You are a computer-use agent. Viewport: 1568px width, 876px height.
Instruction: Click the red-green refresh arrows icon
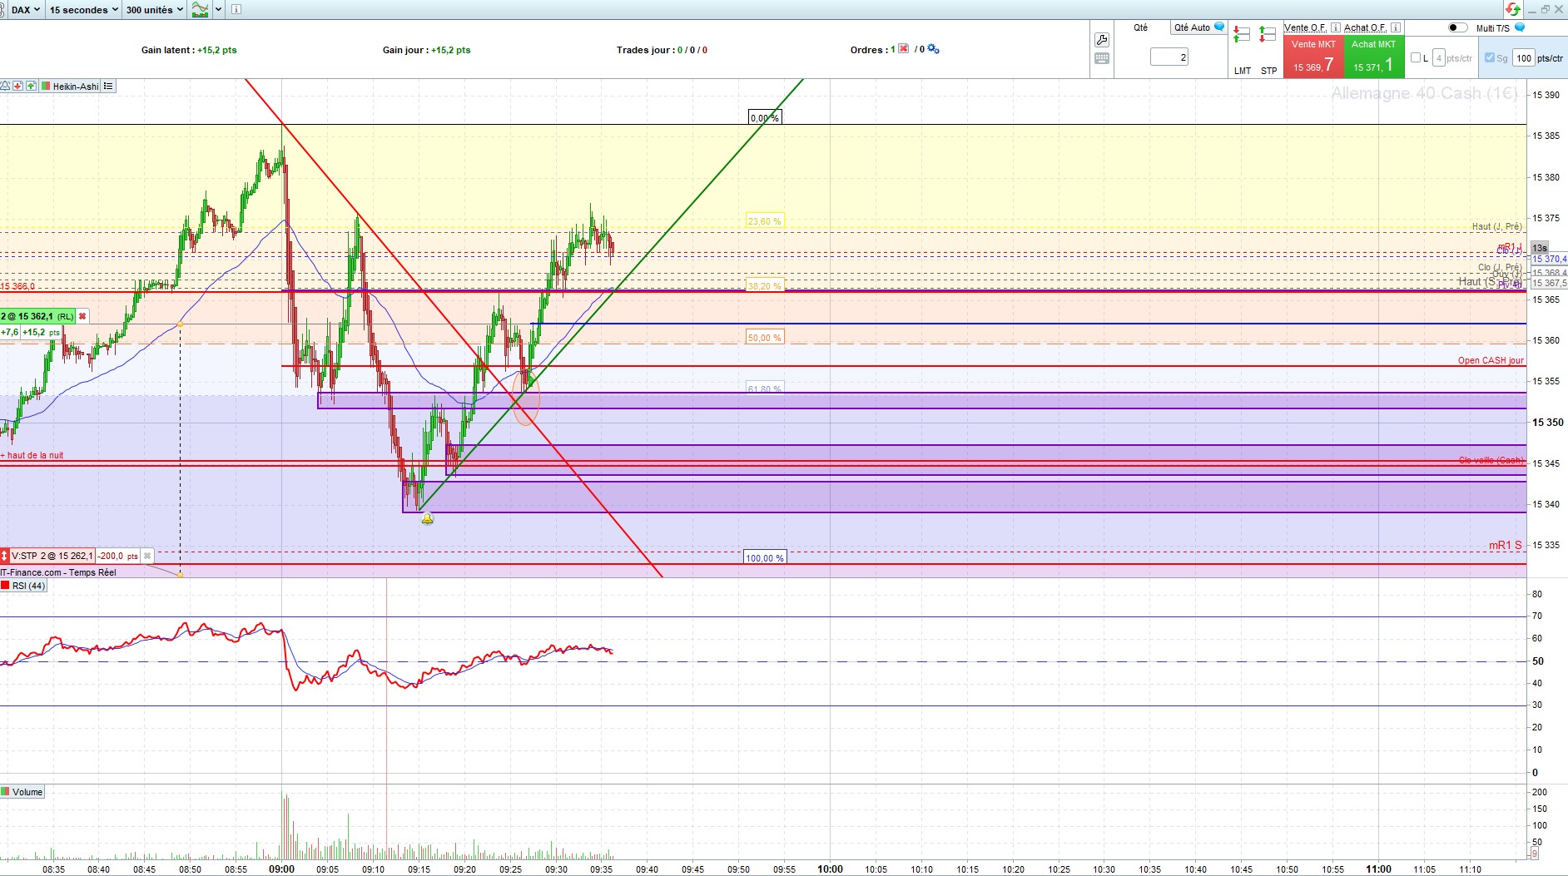(1512, 10)
